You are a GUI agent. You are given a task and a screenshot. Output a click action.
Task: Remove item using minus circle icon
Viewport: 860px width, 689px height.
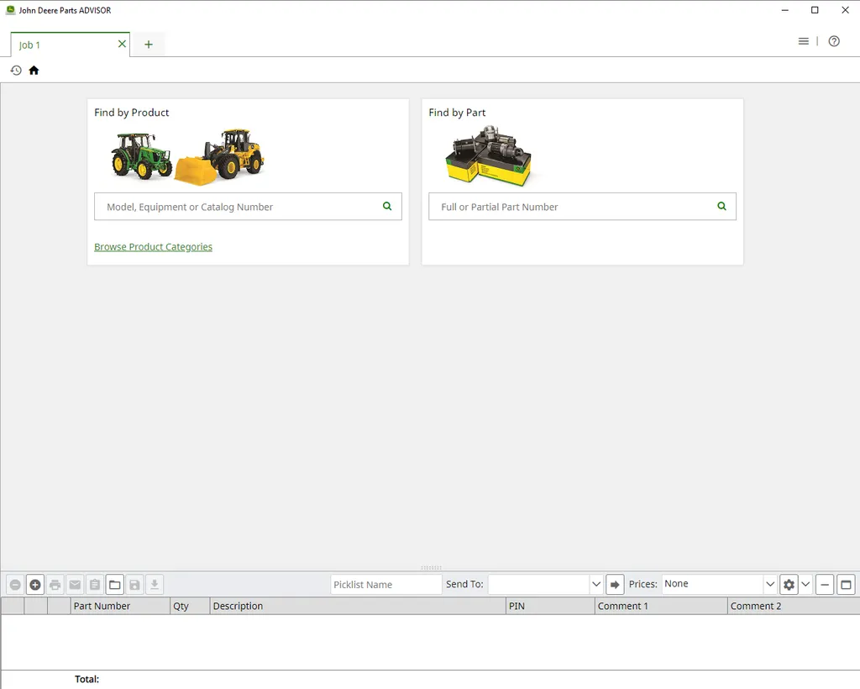click(x=15, y=585)
